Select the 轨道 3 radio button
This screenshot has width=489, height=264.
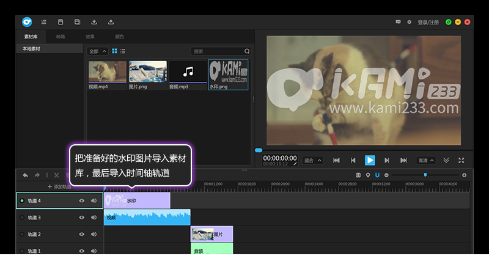(x=22, y=218)
